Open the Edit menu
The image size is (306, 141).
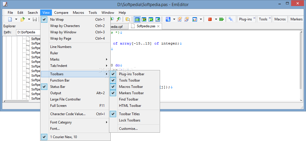20,13
